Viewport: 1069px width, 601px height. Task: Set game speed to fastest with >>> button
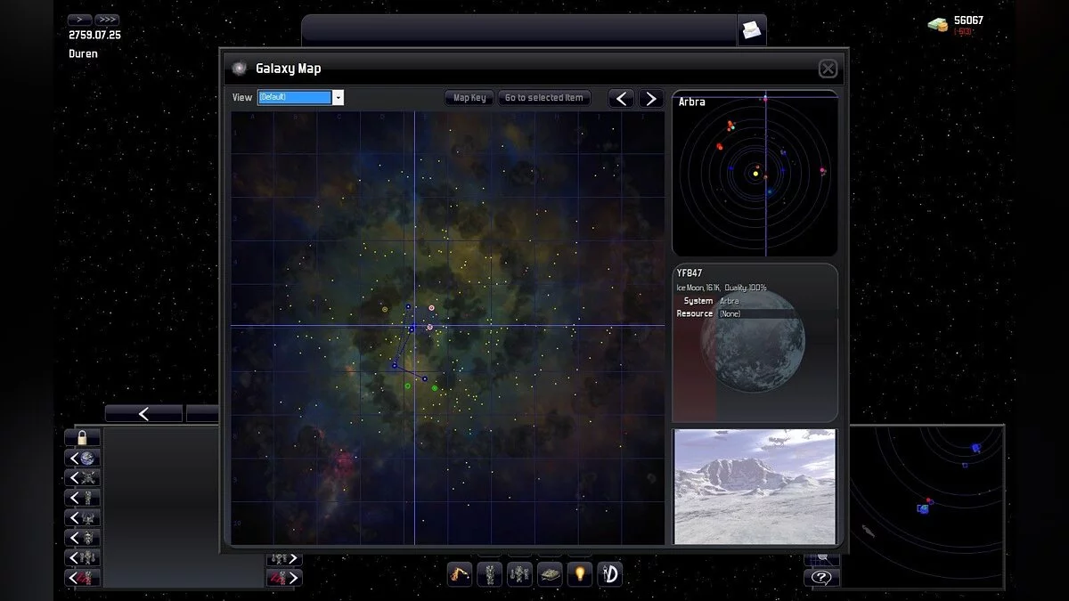tap(107, 20)
